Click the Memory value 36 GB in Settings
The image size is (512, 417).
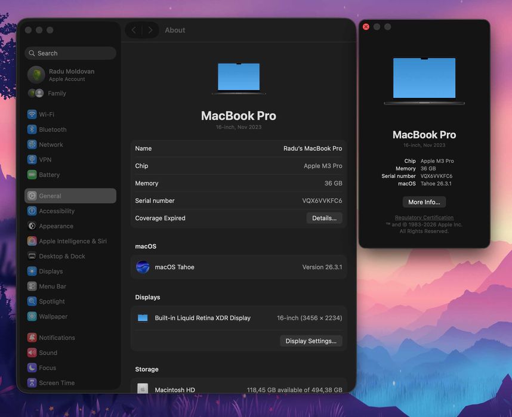click(x=333, y=183)
